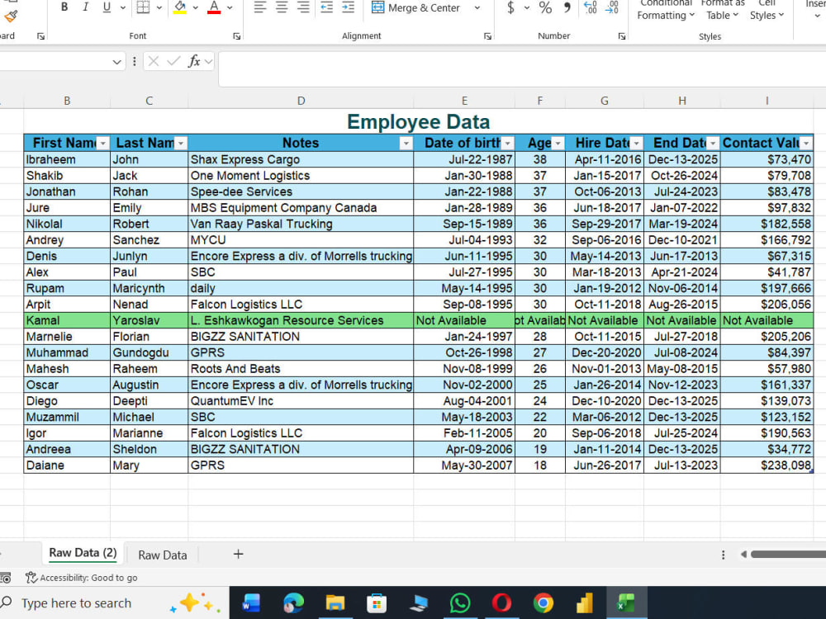Add a new sheet with plus

[238, 554]
